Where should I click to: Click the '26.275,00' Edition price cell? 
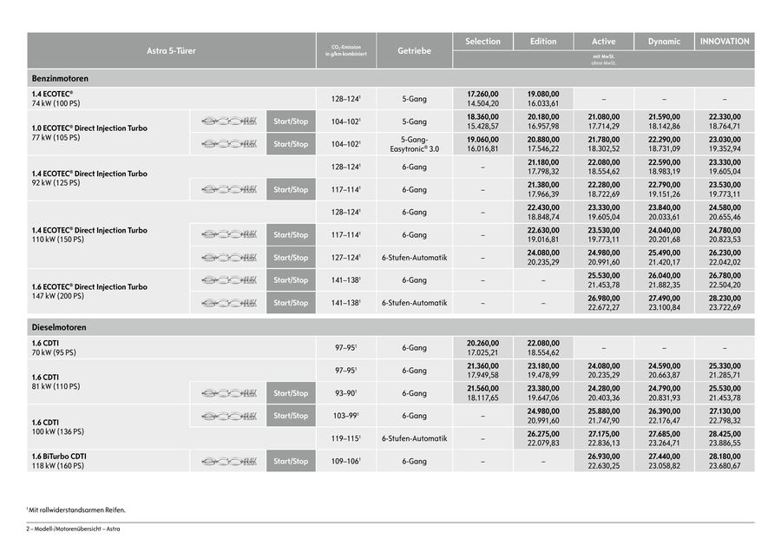point(543,438)
